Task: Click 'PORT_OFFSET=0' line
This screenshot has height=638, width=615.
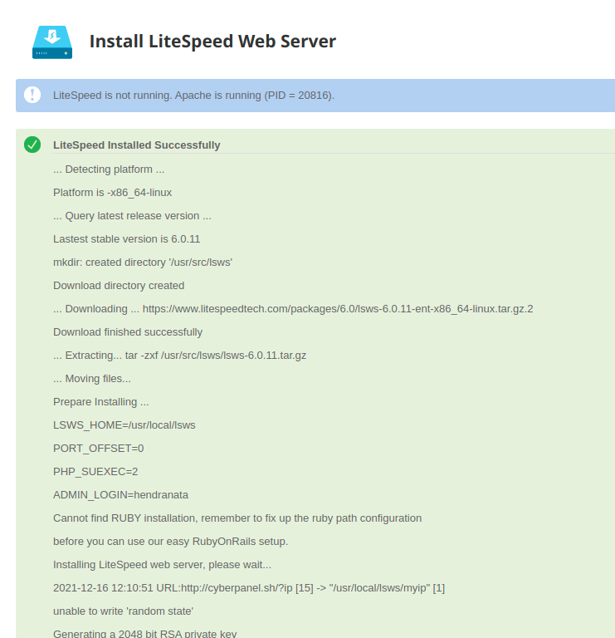Action: [99, 449]
